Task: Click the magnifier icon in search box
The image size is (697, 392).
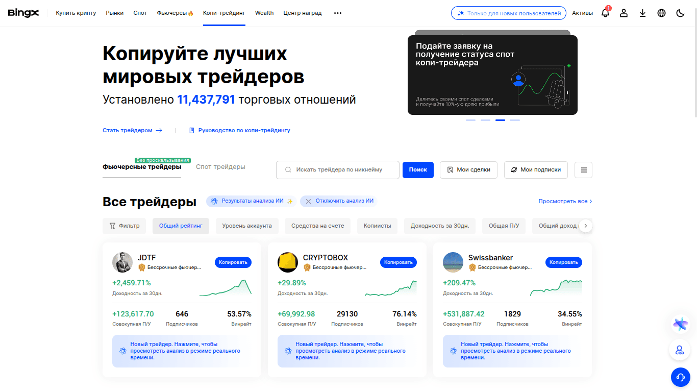Action: tap(288, 169)
